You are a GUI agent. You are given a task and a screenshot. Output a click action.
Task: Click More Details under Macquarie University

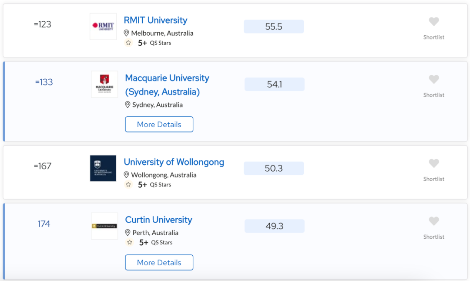(159, 124)
